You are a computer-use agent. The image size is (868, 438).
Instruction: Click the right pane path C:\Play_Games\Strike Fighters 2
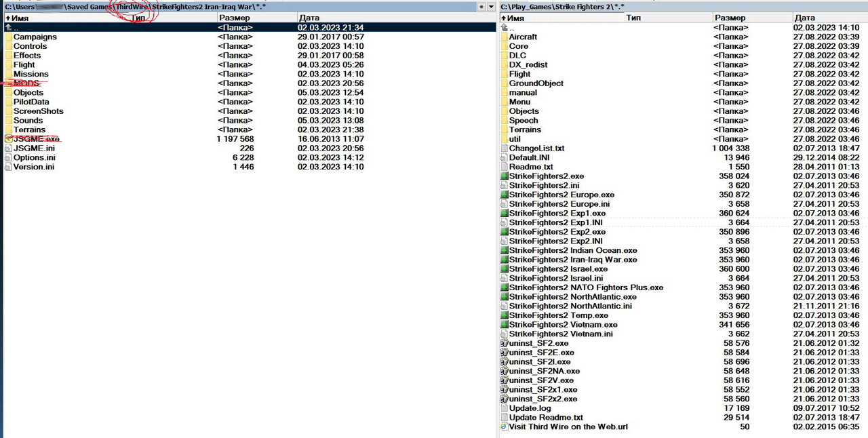562,6
